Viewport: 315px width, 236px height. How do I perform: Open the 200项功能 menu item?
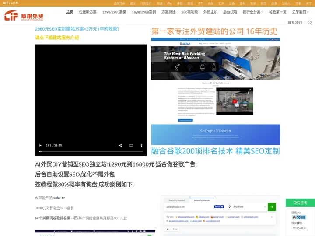[x=189, y=12]
